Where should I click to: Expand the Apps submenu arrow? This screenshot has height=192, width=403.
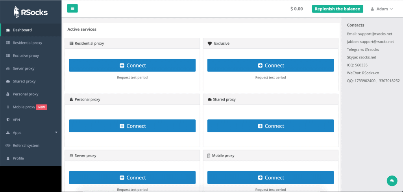[x=56, y=133]
